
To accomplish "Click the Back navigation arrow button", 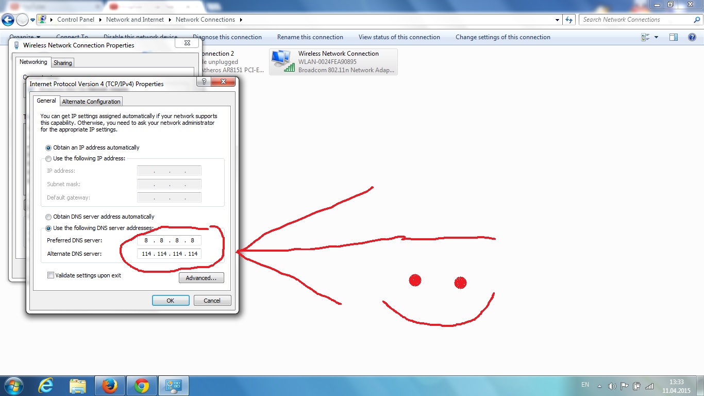I will tap(8, 20).
